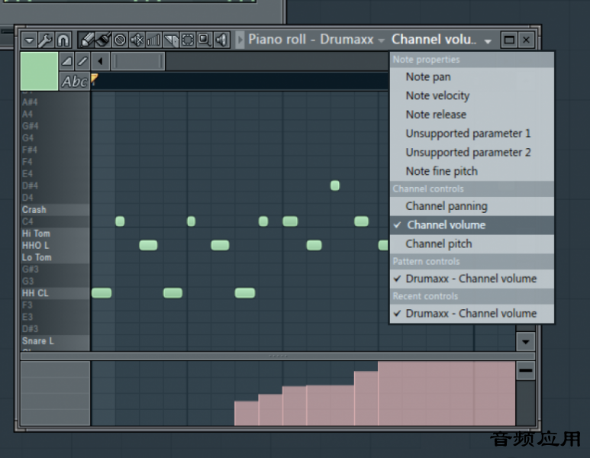Select Note pan in the menu
Screen dimensions: 590x458
(x=472, y=77)
